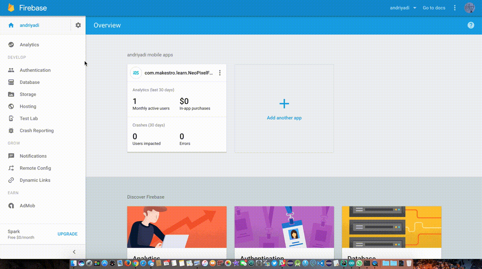This screenshot has width=482, height=269.
Task: Click the andriyadi project name in sidebar
Action: pos(29,25)
